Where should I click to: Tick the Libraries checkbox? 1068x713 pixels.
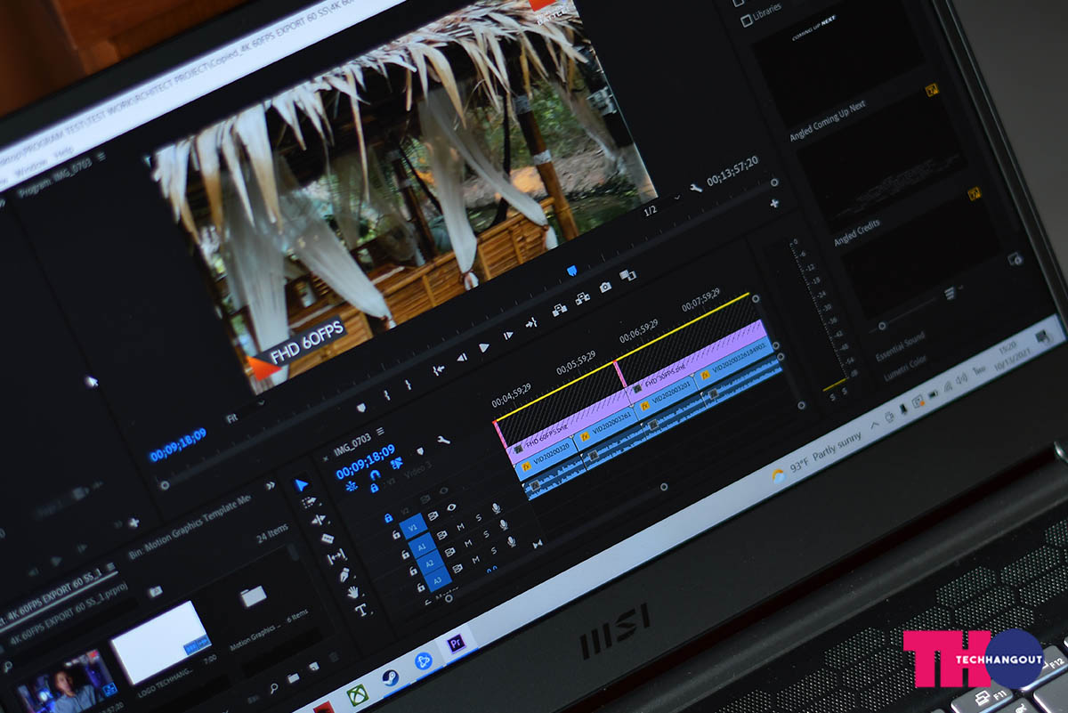pos(747,20)
